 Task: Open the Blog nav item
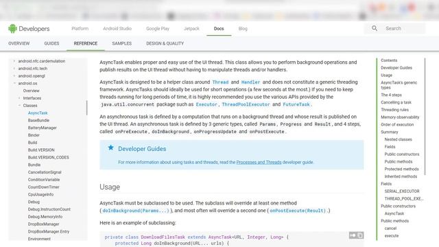point(243,29)
